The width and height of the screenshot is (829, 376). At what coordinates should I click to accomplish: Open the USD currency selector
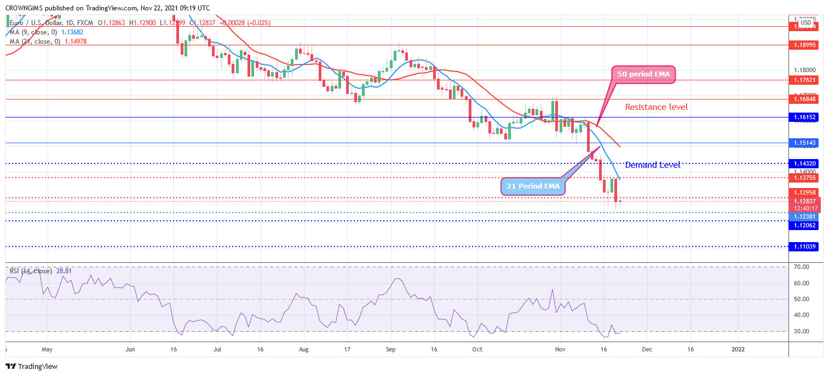(x=805, y=22)
